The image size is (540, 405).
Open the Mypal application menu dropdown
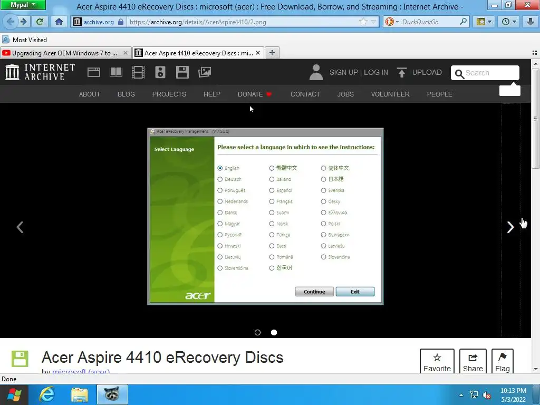(x=23, y=5)
